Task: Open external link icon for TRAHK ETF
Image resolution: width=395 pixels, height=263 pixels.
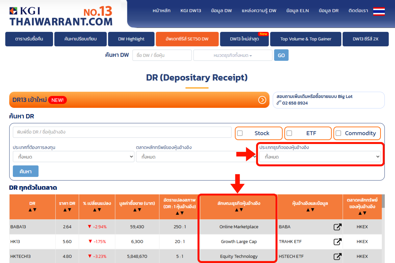Action: (x=337, y=242)
